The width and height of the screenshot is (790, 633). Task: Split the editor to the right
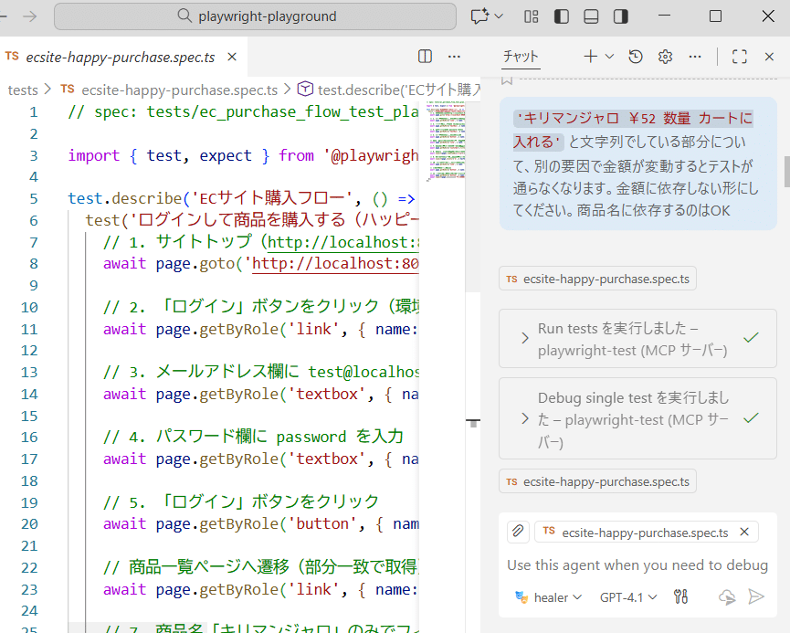425,57
